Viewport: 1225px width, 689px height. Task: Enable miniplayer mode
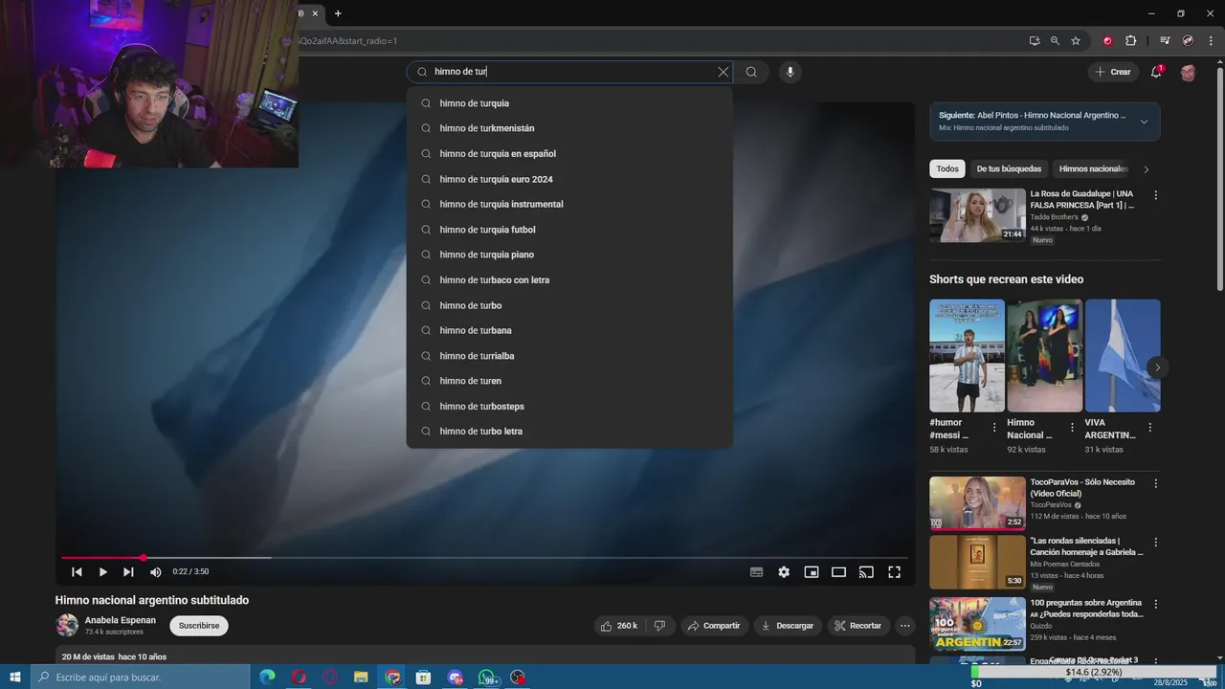pos(812,572)
